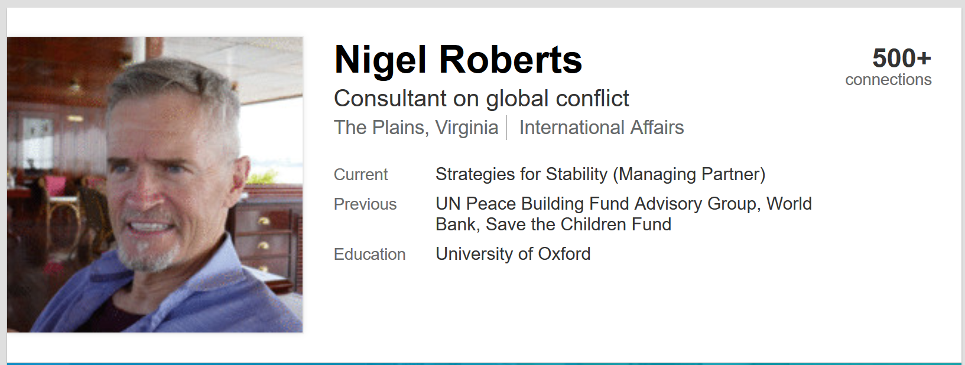Open Strategies for Stability (Managing Partner)

(600, 174)
